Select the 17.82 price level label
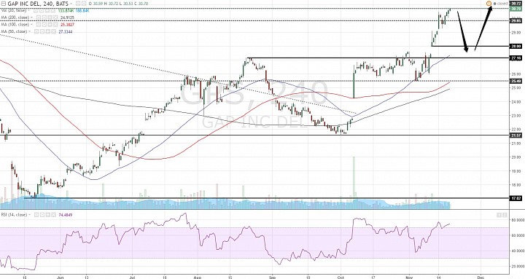 pos(516,198)
